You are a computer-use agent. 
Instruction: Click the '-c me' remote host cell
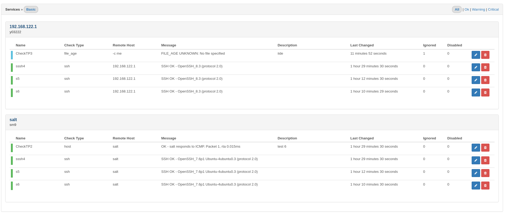(117, 54)
